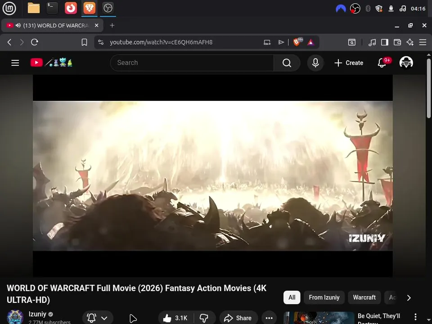Toggle the browser sidebar panel

pyautogui.click(x=385, y=42)
